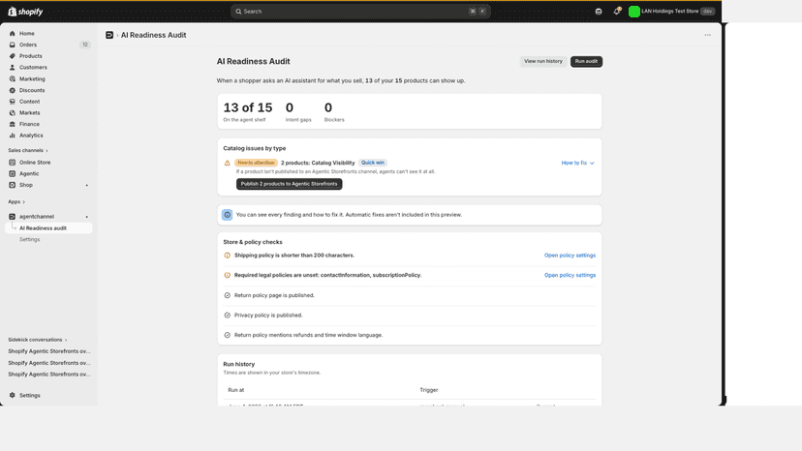Click the Run at column header

[x=235, y=390]
